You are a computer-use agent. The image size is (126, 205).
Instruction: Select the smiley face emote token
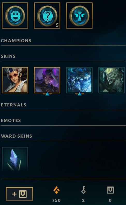pyautogui.click(x=15, y=16)
